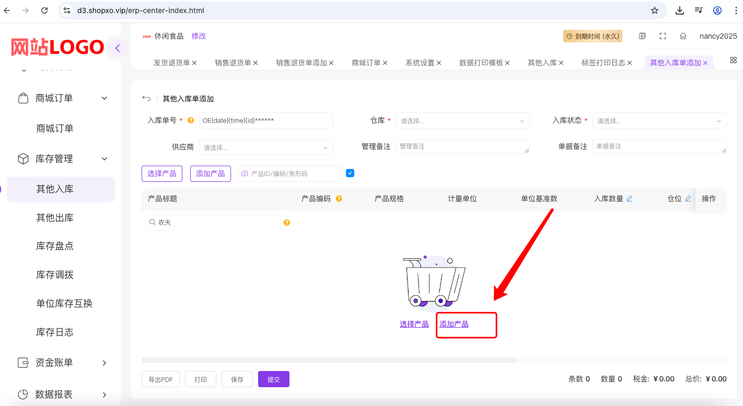Click the 选择产品 link under the cart image
This screenshot has height=406, width=743.
tap(414, 324)
